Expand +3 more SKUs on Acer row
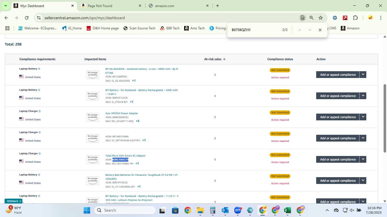This screenshot has width=387, height=217. click(137, 121)
